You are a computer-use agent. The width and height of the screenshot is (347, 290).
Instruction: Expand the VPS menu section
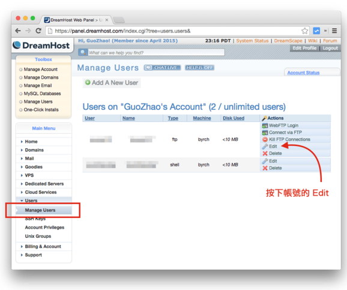pos(29,175)
